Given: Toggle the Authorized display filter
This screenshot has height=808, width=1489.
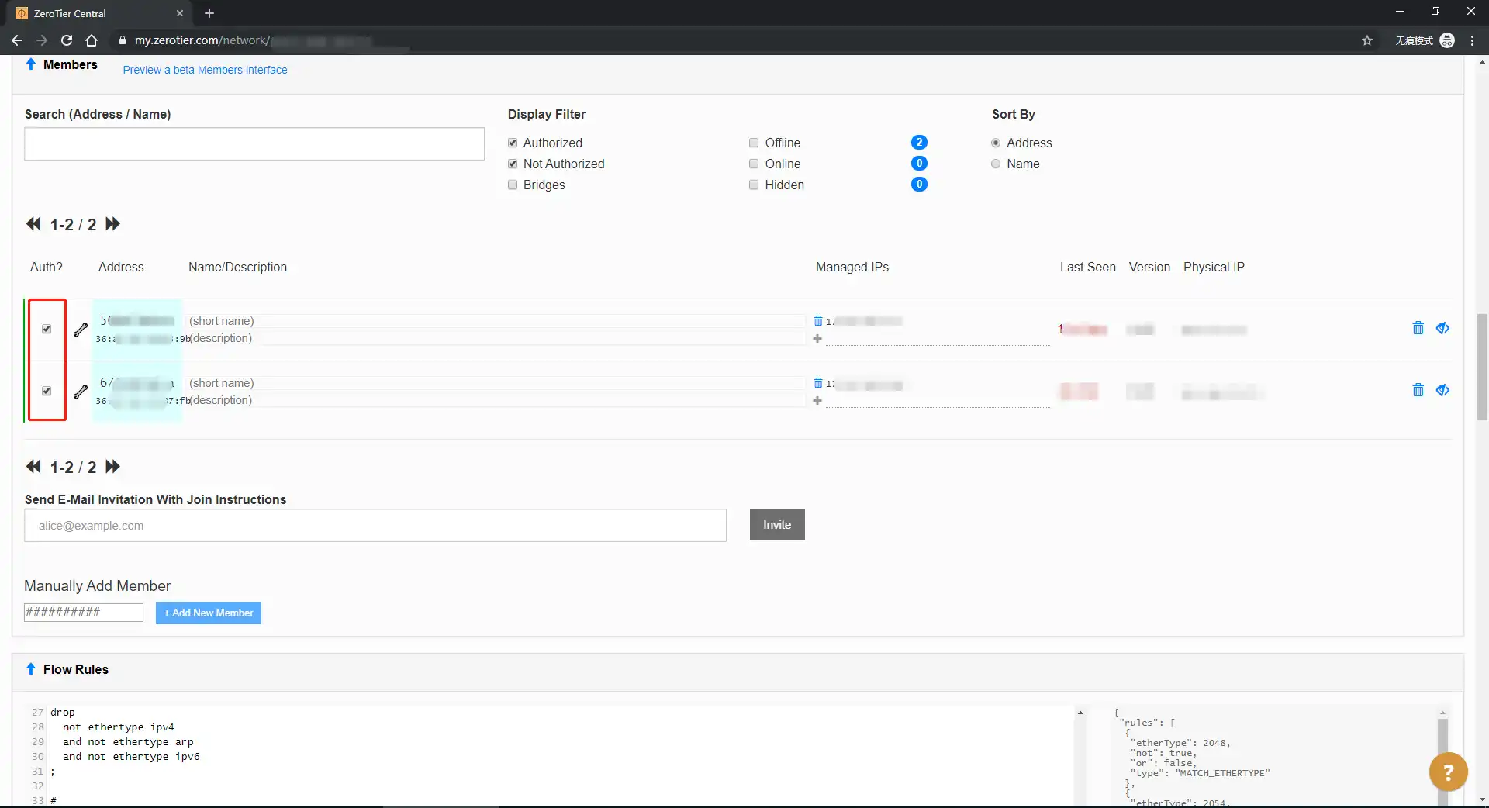Looking at the screenshot, I should [x=513, y=143].
